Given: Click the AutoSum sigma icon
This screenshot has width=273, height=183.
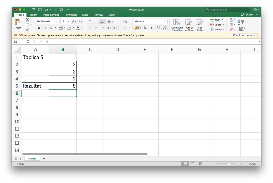Looking at the screenshot, I should tap(231, 20).
